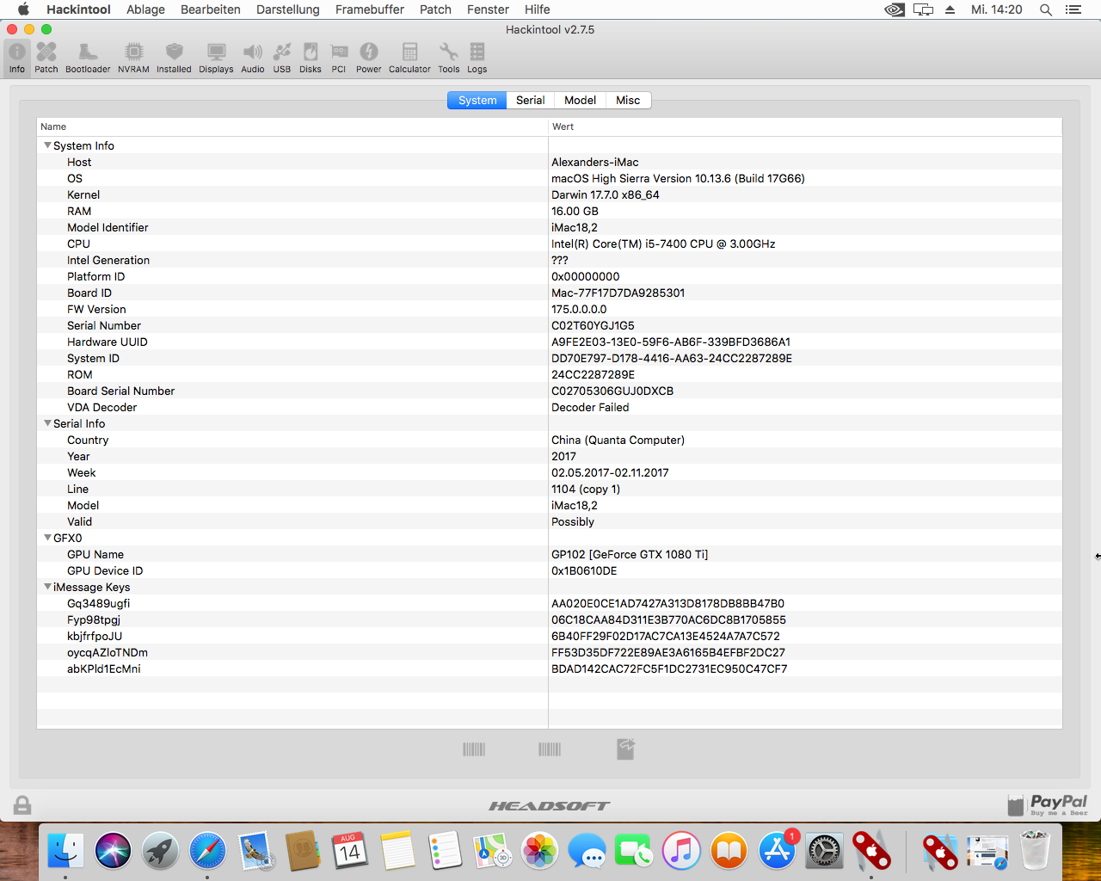Click the Wert column header
This screenshot has width=1101, height=881.
[805, 126]
